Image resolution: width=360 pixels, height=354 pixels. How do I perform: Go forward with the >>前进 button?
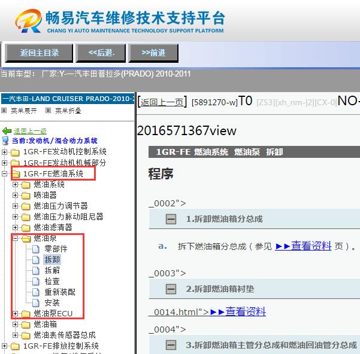(x=153, y=53)
